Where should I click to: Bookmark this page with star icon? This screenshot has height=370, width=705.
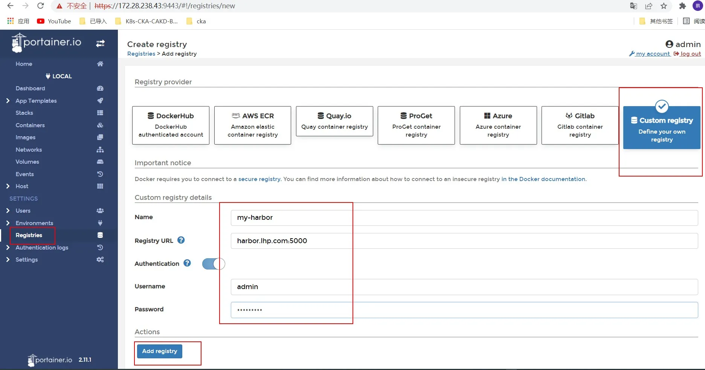pyautogui.click(x=664, y=6)
